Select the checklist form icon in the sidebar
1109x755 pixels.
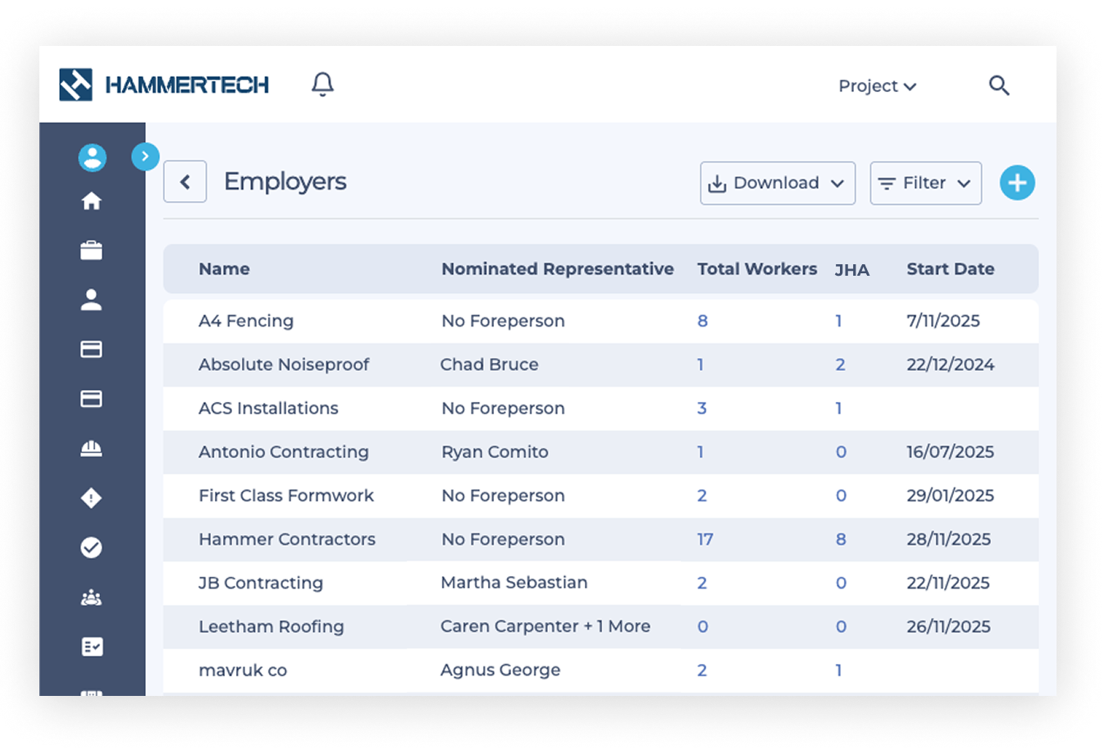coord(92,647)
